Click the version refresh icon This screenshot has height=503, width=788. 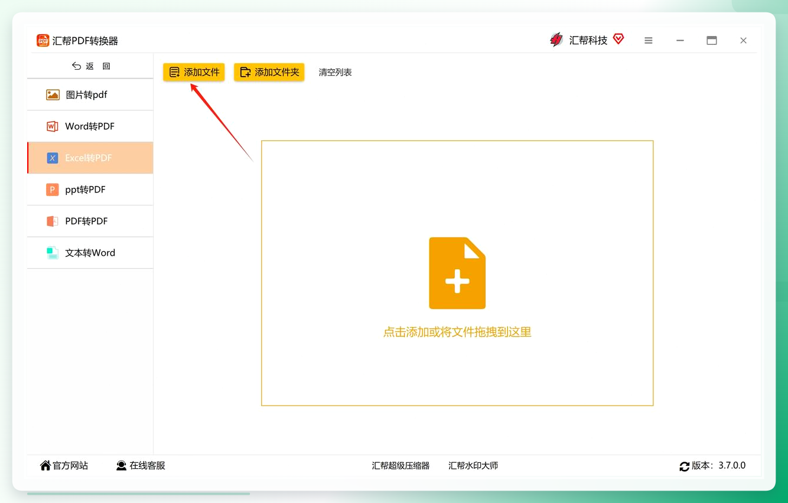tap(684, 466)
